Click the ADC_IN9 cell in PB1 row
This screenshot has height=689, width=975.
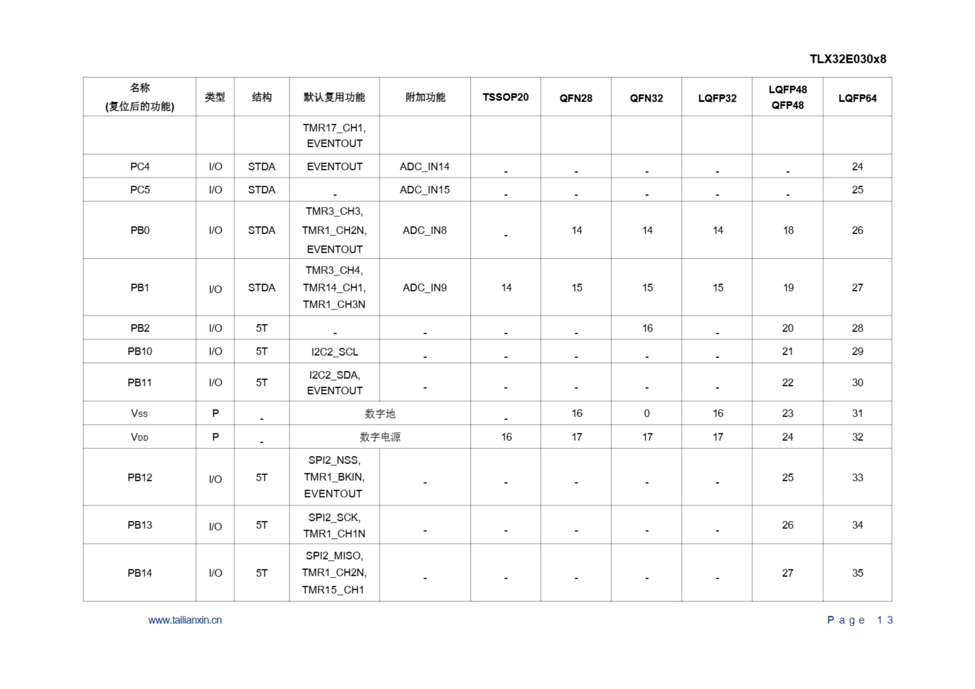click(x=424, y=287)
